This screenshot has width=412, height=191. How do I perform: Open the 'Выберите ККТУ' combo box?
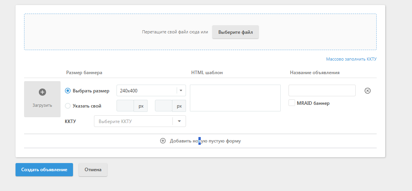click(x=133, y=121)
